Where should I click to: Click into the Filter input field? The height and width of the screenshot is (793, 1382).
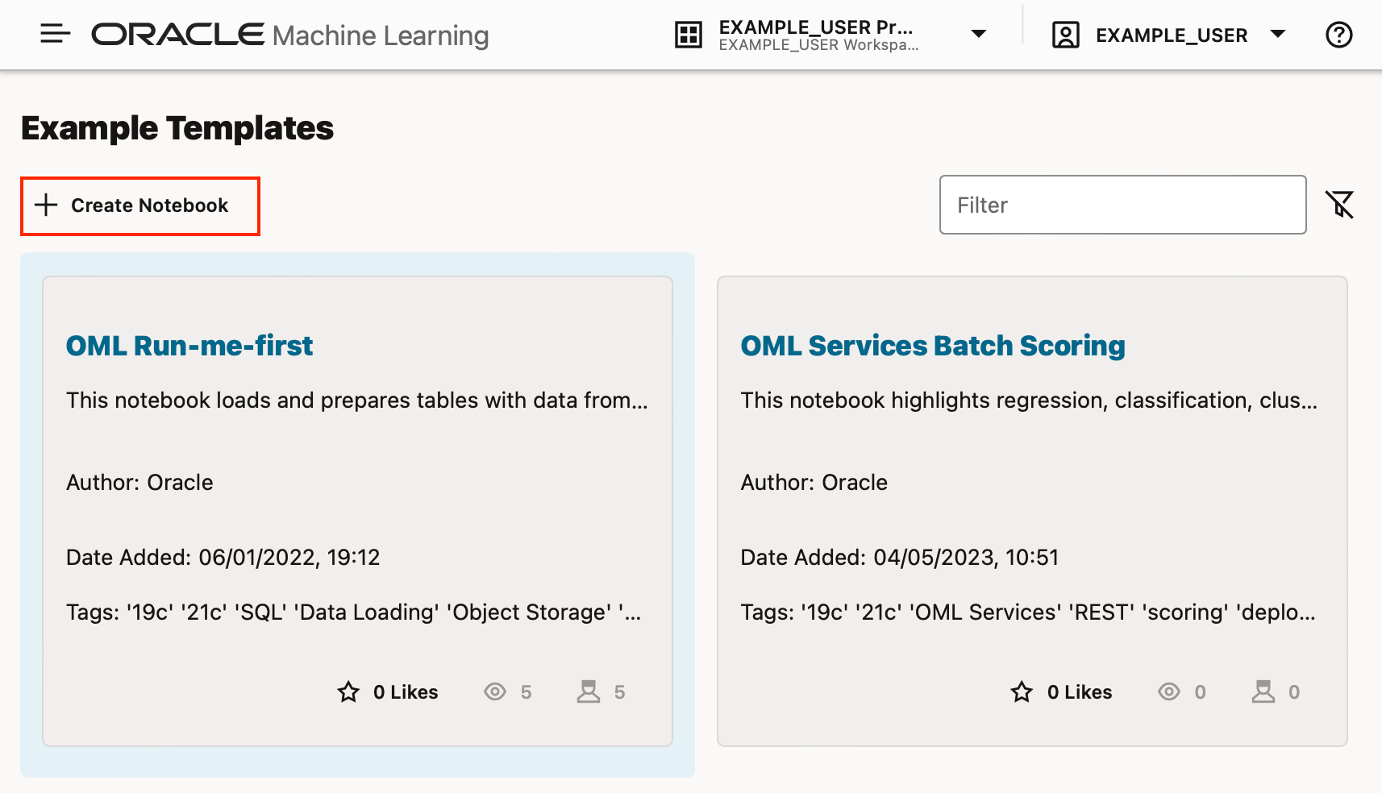click(x=1122, y=205)
